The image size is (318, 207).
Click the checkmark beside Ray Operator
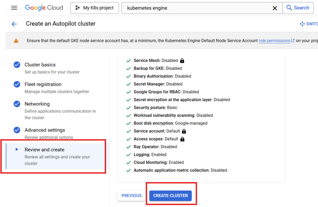click(129, 147)
